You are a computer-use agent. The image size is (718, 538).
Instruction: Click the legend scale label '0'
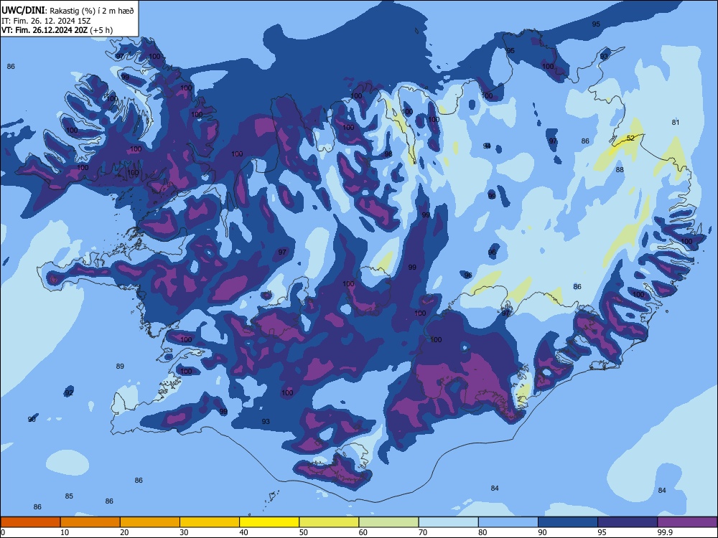(3, 532)
